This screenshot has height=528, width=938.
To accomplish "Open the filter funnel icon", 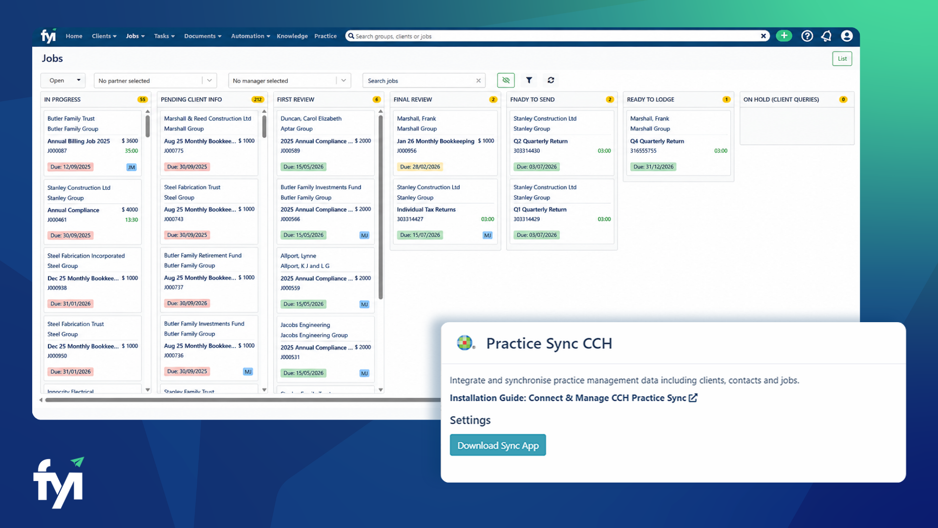I will coord(529,80).
